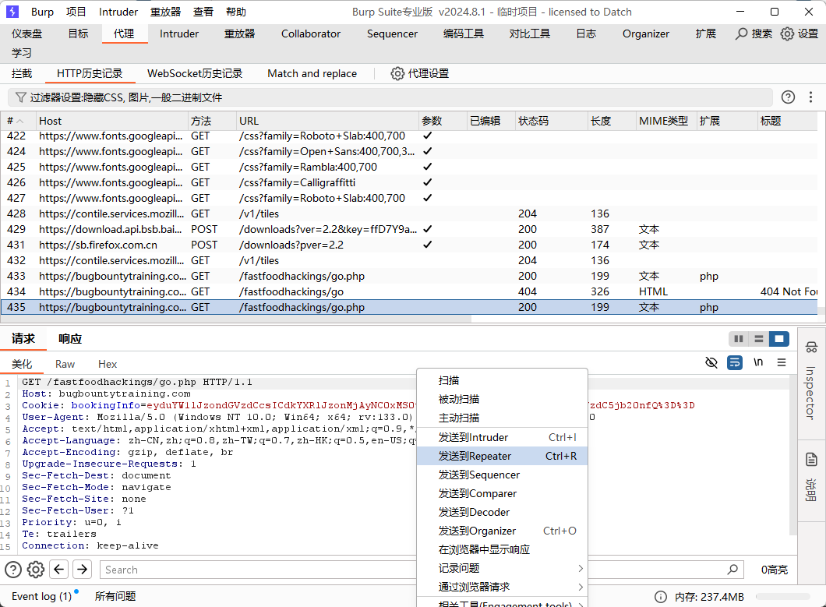826x607 pixels.
Task: Switch to the Raw view tab
Action: tap(65, 364)
